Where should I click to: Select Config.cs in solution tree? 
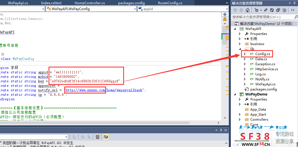coord(263,54)
